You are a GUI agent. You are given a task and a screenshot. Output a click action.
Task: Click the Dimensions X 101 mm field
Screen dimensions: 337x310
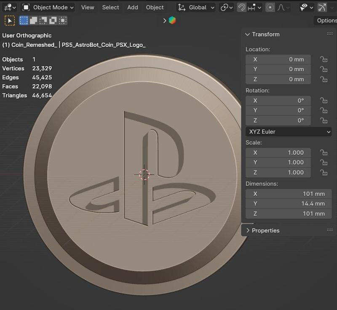coord(289,194)
